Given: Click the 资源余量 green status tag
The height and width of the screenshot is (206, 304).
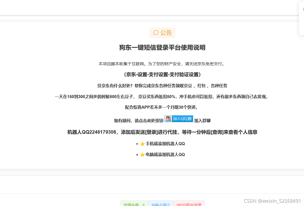Looking at the screenshot, I should pyautogui.click(x=134, y=203).
